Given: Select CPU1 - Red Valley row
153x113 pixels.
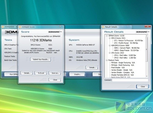Looking at the screenshot, I should (125, 55).
